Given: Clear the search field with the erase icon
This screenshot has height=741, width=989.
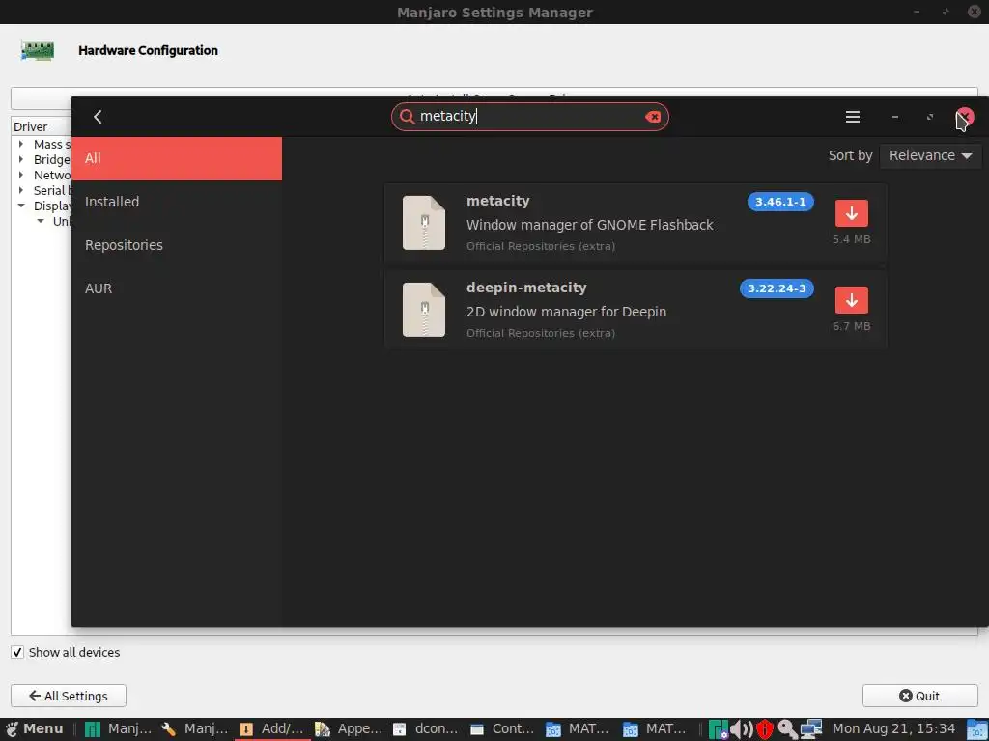Looking at the screenshot, I should click(653, 117).
